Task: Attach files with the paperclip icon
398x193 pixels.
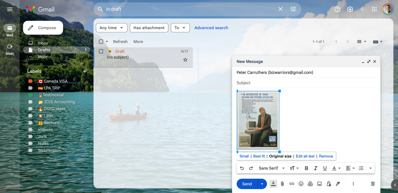Action: [x=282, y=184]
